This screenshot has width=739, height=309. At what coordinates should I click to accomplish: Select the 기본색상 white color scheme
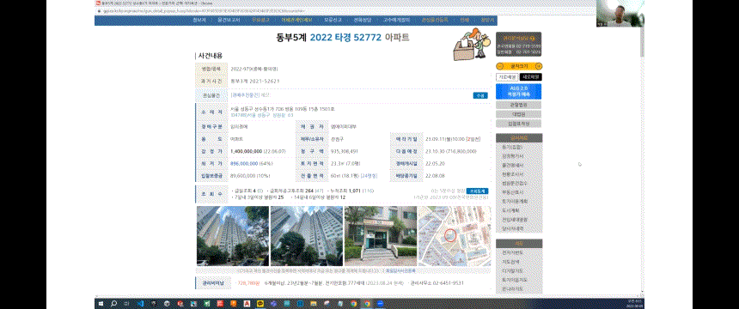[507, 76]
